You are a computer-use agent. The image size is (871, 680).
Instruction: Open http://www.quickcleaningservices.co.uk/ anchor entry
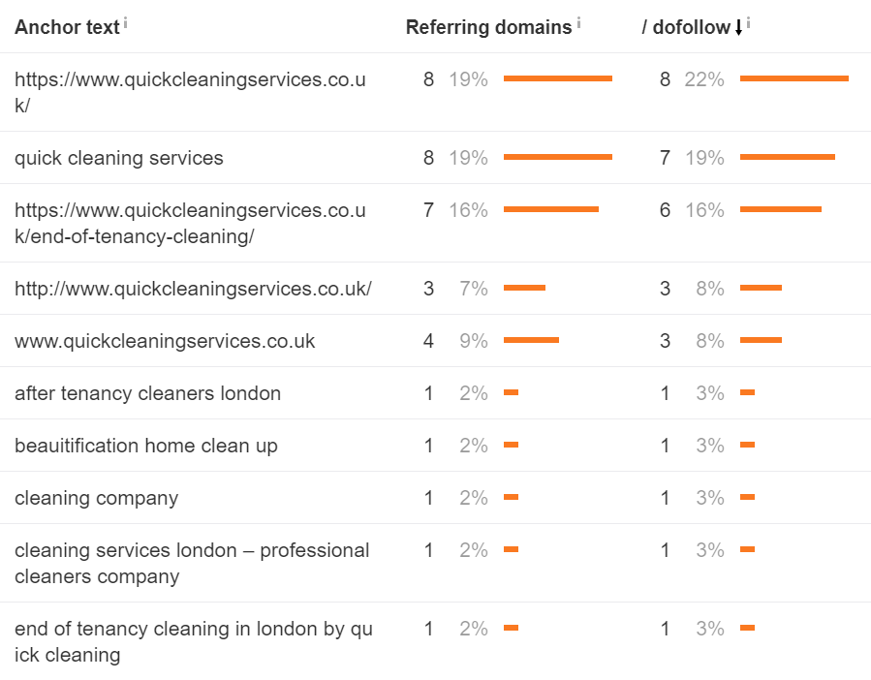(193, 289)
